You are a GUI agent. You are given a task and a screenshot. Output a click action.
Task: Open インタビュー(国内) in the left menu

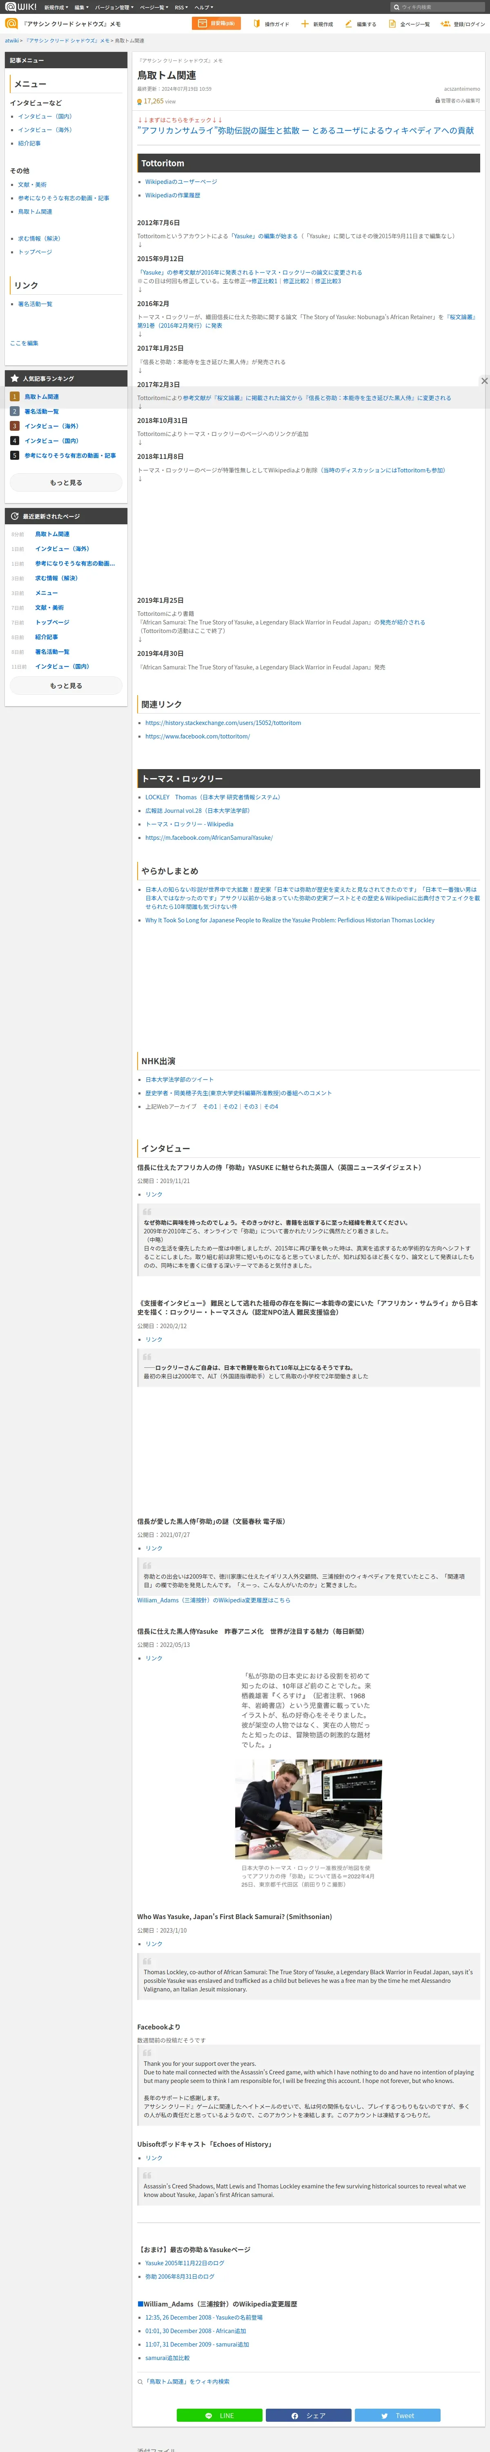45,116
